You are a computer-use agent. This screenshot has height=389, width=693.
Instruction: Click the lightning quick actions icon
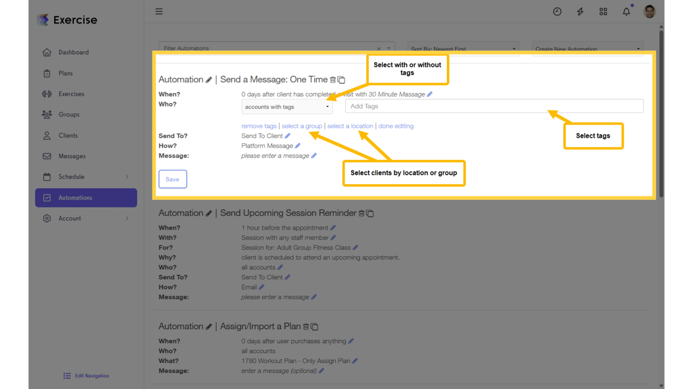pos(580,11)
